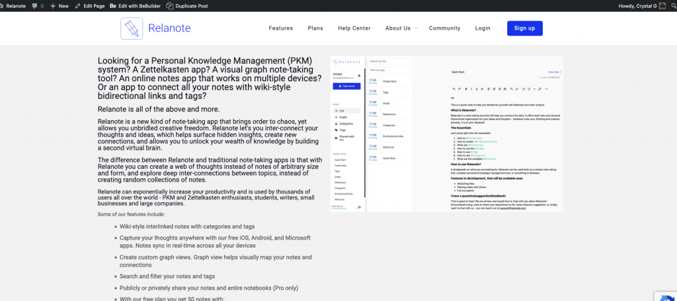Click 'Relanote is all of the above and more.'
The image size is (677, 301).
(159, 109)
